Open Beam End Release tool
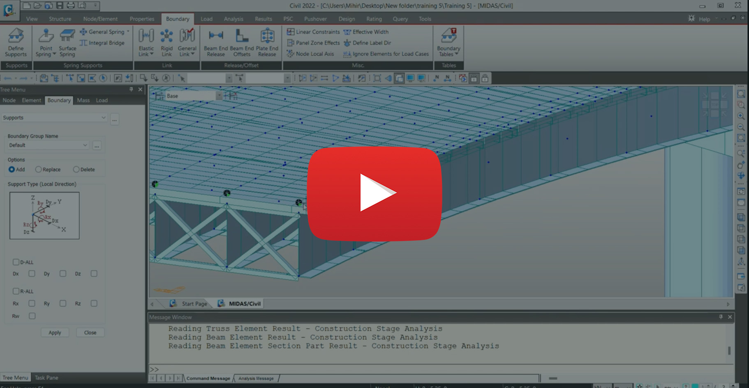749x388 pixels. coord(216,43)
